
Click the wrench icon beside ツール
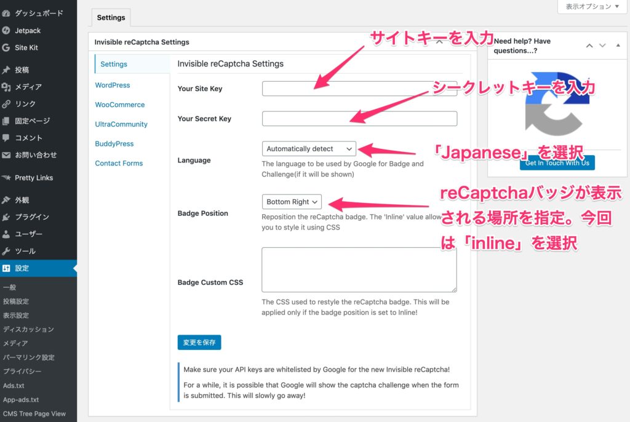pyautogui.click(x=6, y=251)
